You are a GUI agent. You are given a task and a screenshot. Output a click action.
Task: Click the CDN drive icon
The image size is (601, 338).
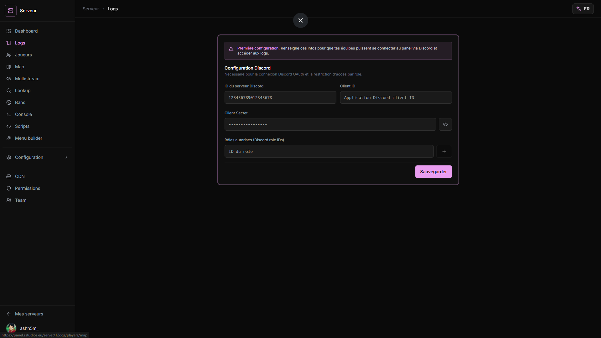[9, 176]
